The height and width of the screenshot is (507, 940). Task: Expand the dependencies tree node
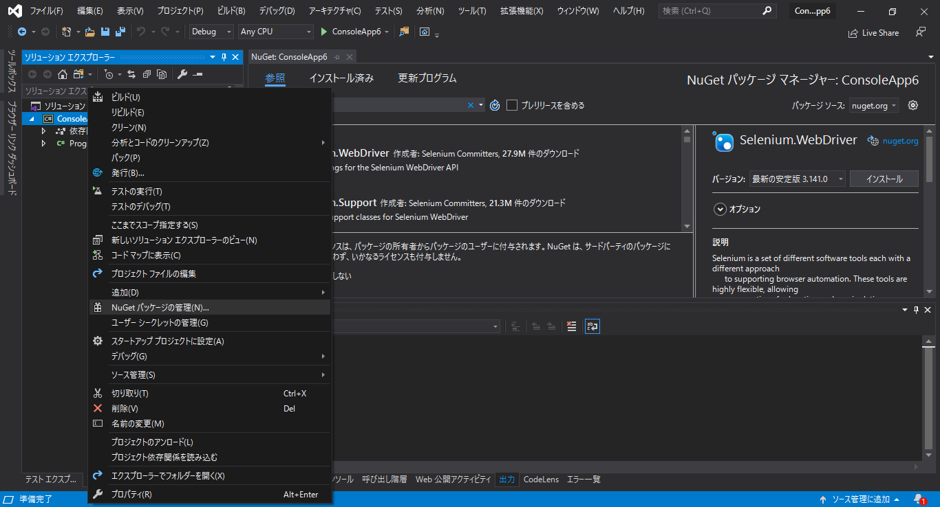click(43, 131)
